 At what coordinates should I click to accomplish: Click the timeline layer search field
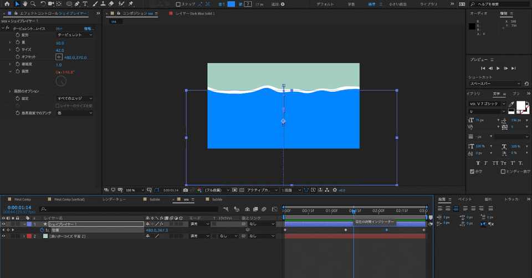[129, 209]
